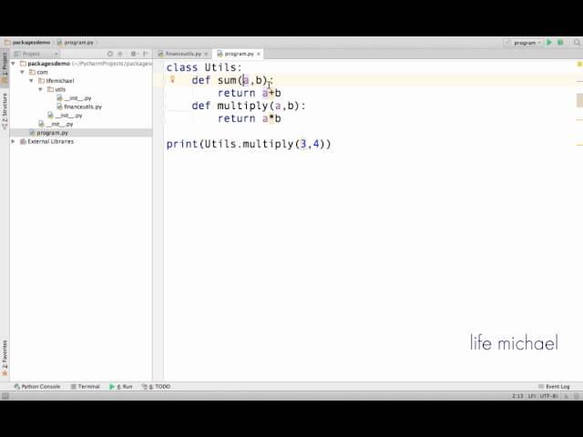Start debugging with the green bug icon
The height and width of the screenshot is (437, 583).
tap(560, 43)
